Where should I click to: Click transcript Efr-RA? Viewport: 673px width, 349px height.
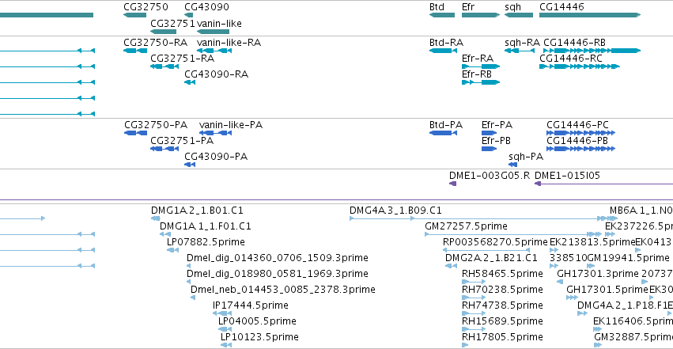(481, 66)
